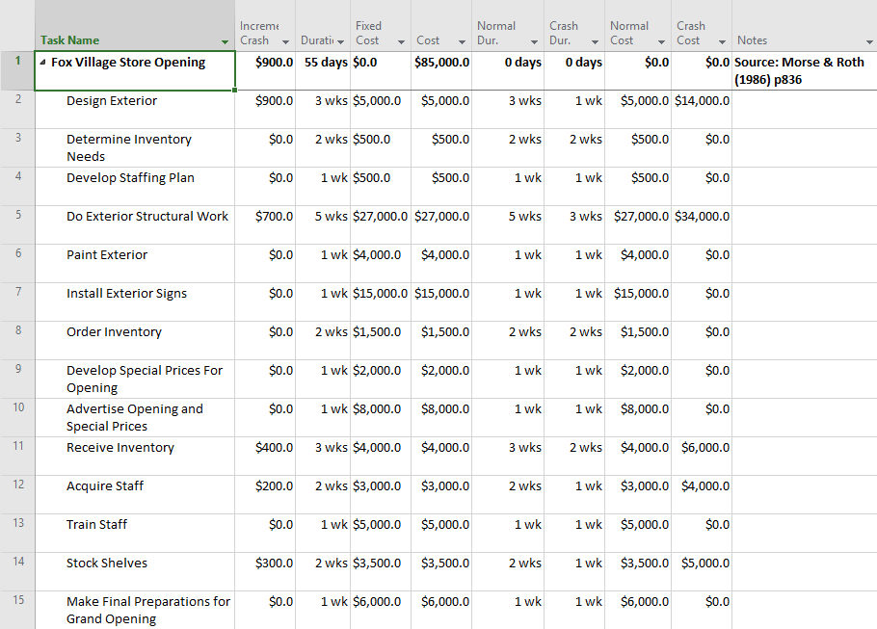This screenshot has height=629, width=877.
Task: Click Do Exterior Structural Work's 5 wks duration
Action: click(323, 224)
